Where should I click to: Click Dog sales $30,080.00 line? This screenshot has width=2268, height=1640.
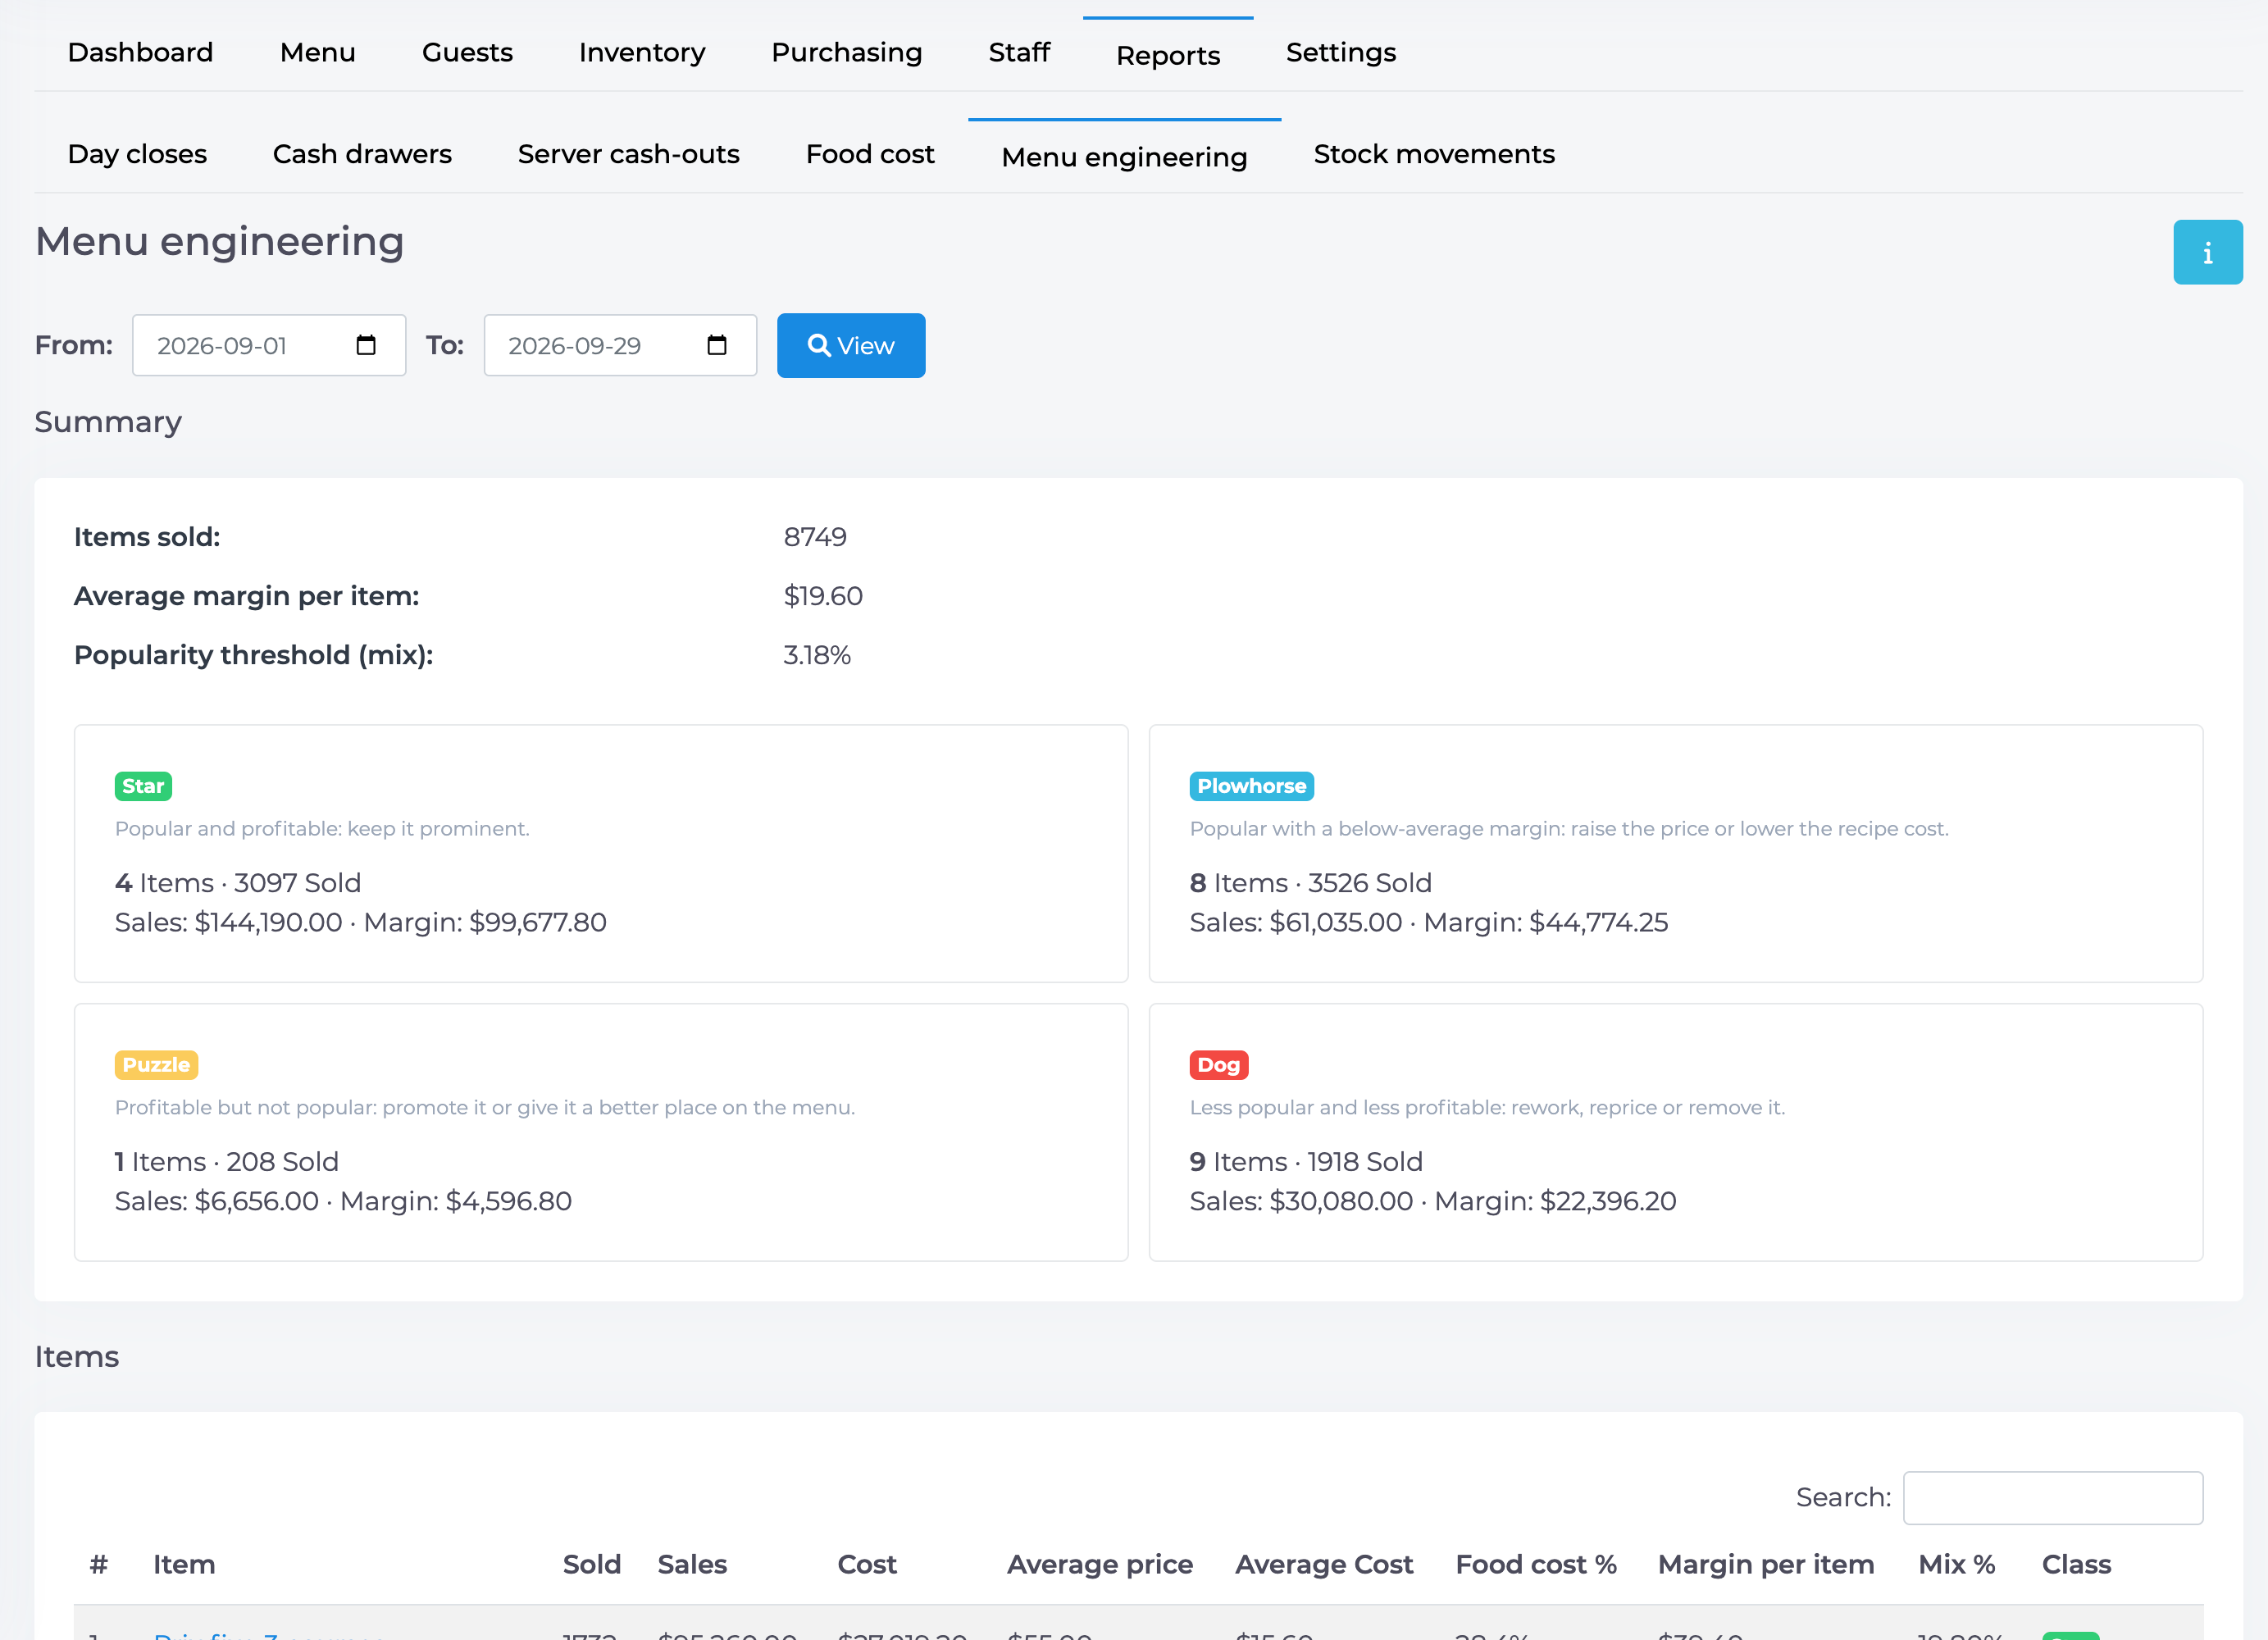[x=1433, y=1201]
